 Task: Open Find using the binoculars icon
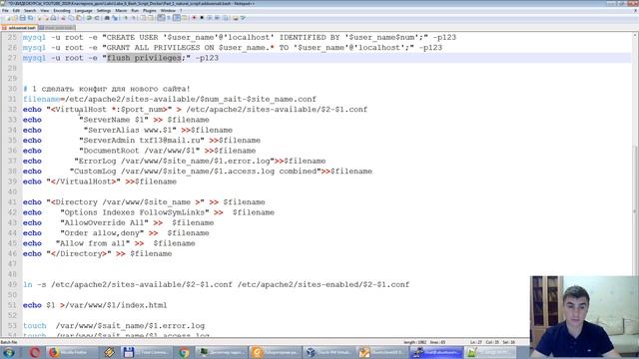point(107,18)
